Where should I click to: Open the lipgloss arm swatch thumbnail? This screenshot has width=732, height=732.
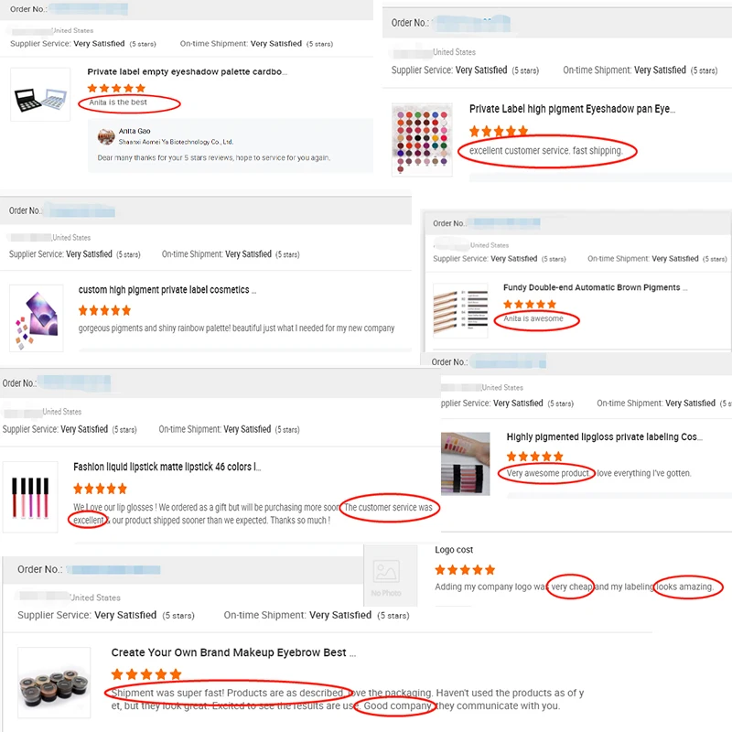tap(466, 464)
